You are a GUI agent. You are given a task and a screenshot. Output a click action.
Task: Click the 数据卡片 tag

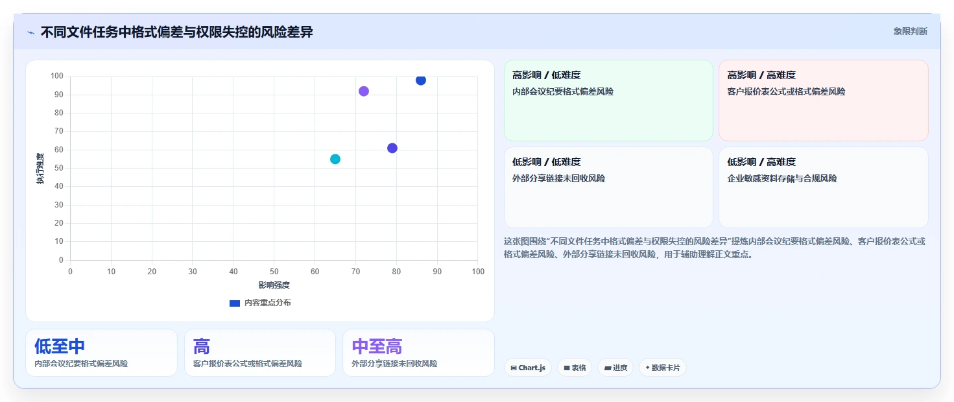(x=663, y=368)
